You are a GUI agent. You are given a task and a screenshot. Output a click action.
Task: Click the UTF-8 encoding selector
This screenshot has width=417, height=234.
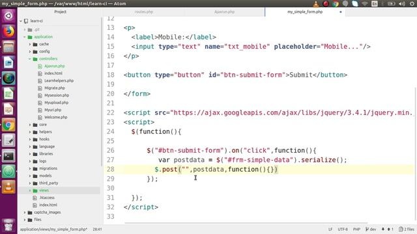343,229
